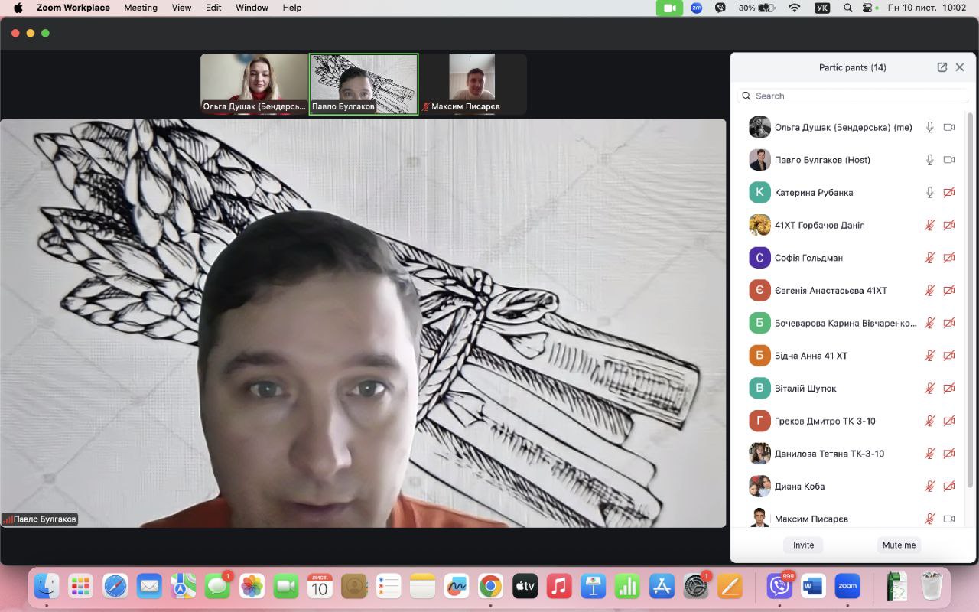Click camera icon for Максим Писарєв
Image resolution: width=979 pixels, height=612 pixels.
(949, 519)
